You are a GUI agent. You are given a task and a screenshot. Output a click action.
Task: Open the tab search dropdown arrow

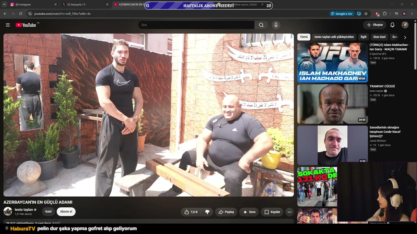click(4, 5)
